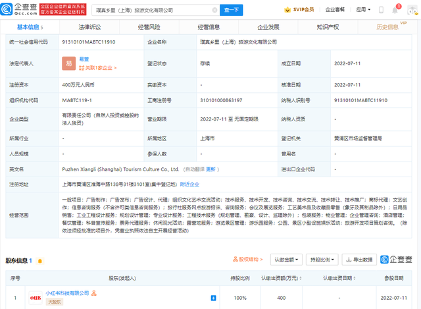Image resolution: width=421 pixels, height=309 pixels.
Task: Switch to 法律诉讼 tab
Action: click(x=89, y=27)
